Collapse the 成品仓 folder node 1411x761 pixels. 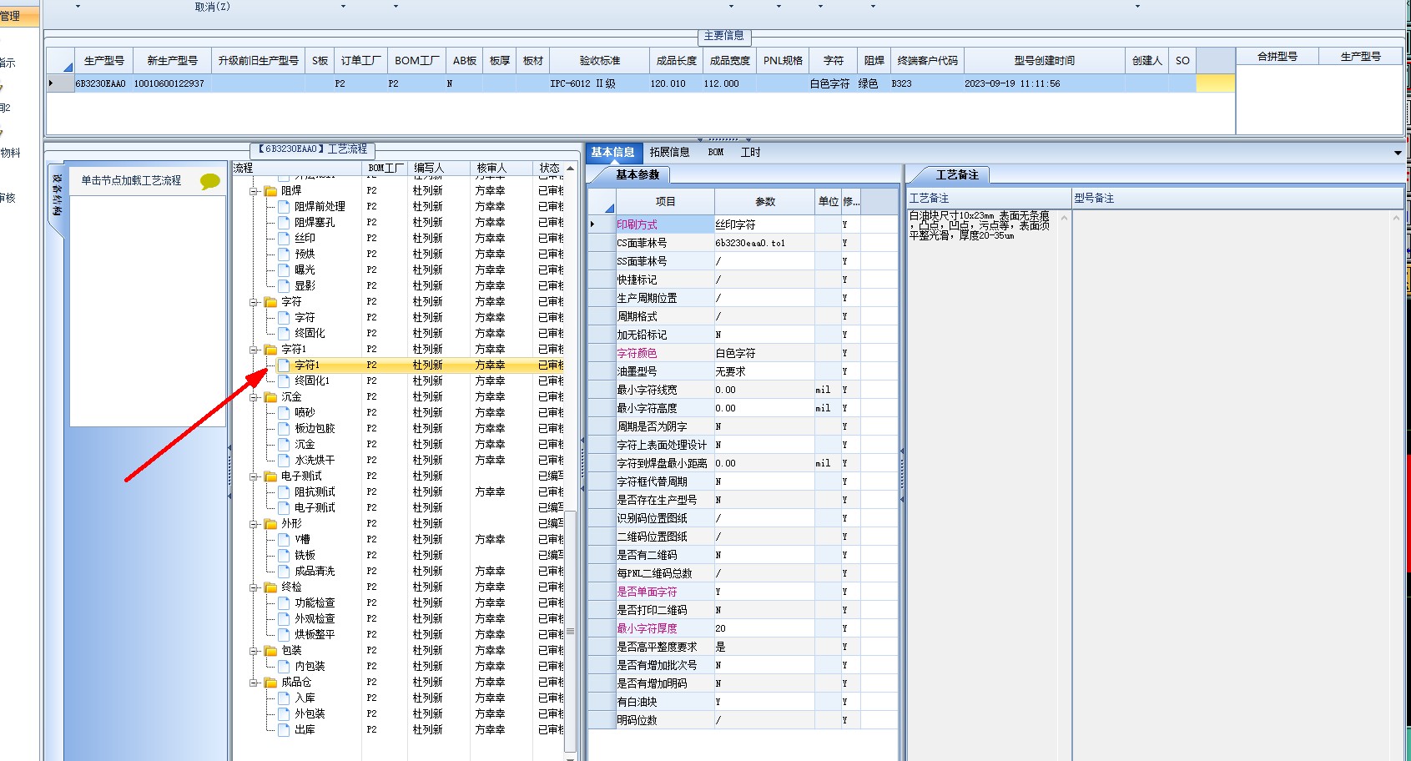pyautogui.click(x=254, y=683)
